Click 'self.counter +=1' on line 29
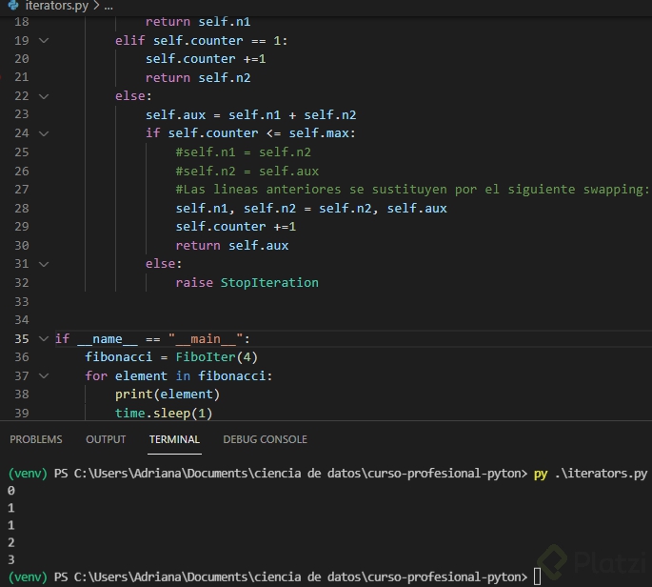Image resolution: width=652 pixels, height=587 pixels. [x=236, y=227]
